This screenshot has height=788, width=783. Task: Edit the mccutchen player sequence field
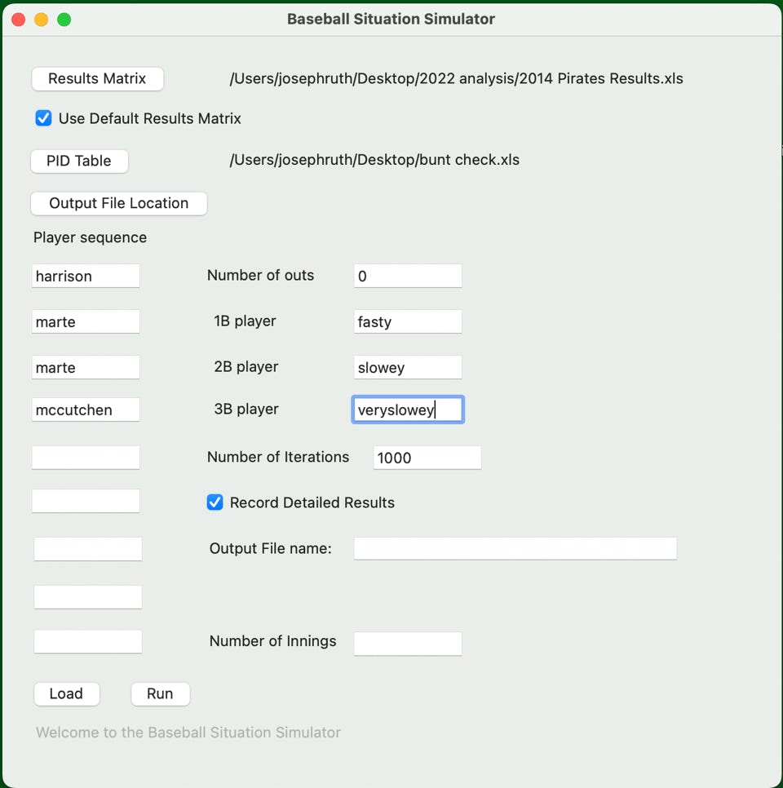86,409
